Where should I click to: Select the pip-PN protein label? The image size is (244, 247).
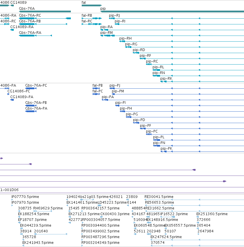159,143
